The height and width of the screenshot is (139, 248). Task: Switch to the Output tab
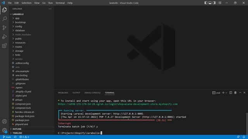click(76, 93)
